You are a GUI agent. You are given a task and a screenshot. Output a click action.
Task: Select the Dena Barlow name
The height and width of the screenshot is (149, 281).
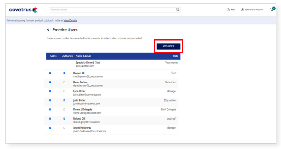click(x=81, y=82)
